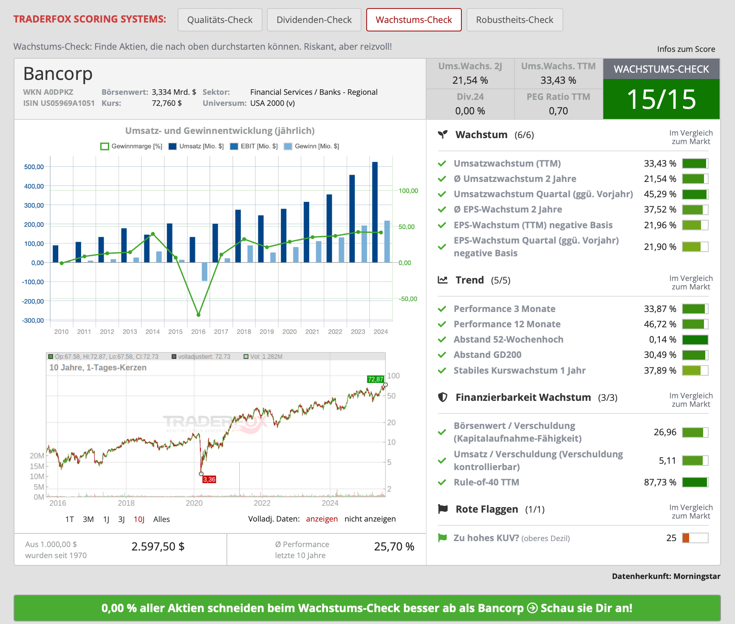The image size is (735, 624).
Task: Click checkmark beside Stabiles Kurswachstum 1 Jahr
Action: pos(442,371)
